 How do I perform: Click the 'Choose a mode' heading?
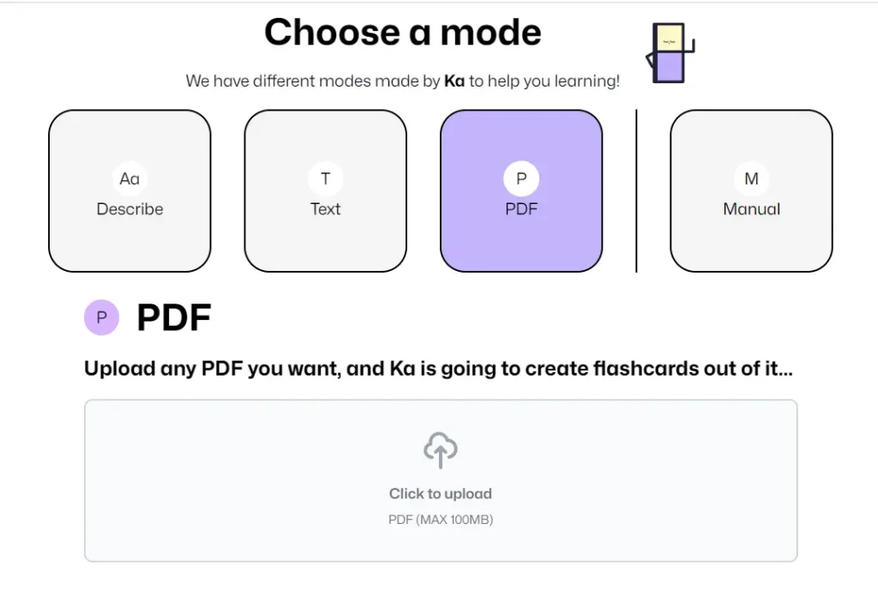pos(402,32)
